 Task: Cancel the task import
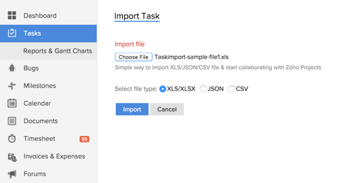pos(167,109)
